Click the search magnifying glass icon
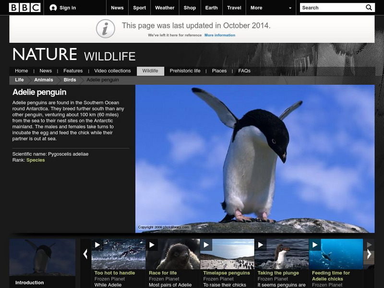Viewport: 384px width, 288px height. pos(368,8)
